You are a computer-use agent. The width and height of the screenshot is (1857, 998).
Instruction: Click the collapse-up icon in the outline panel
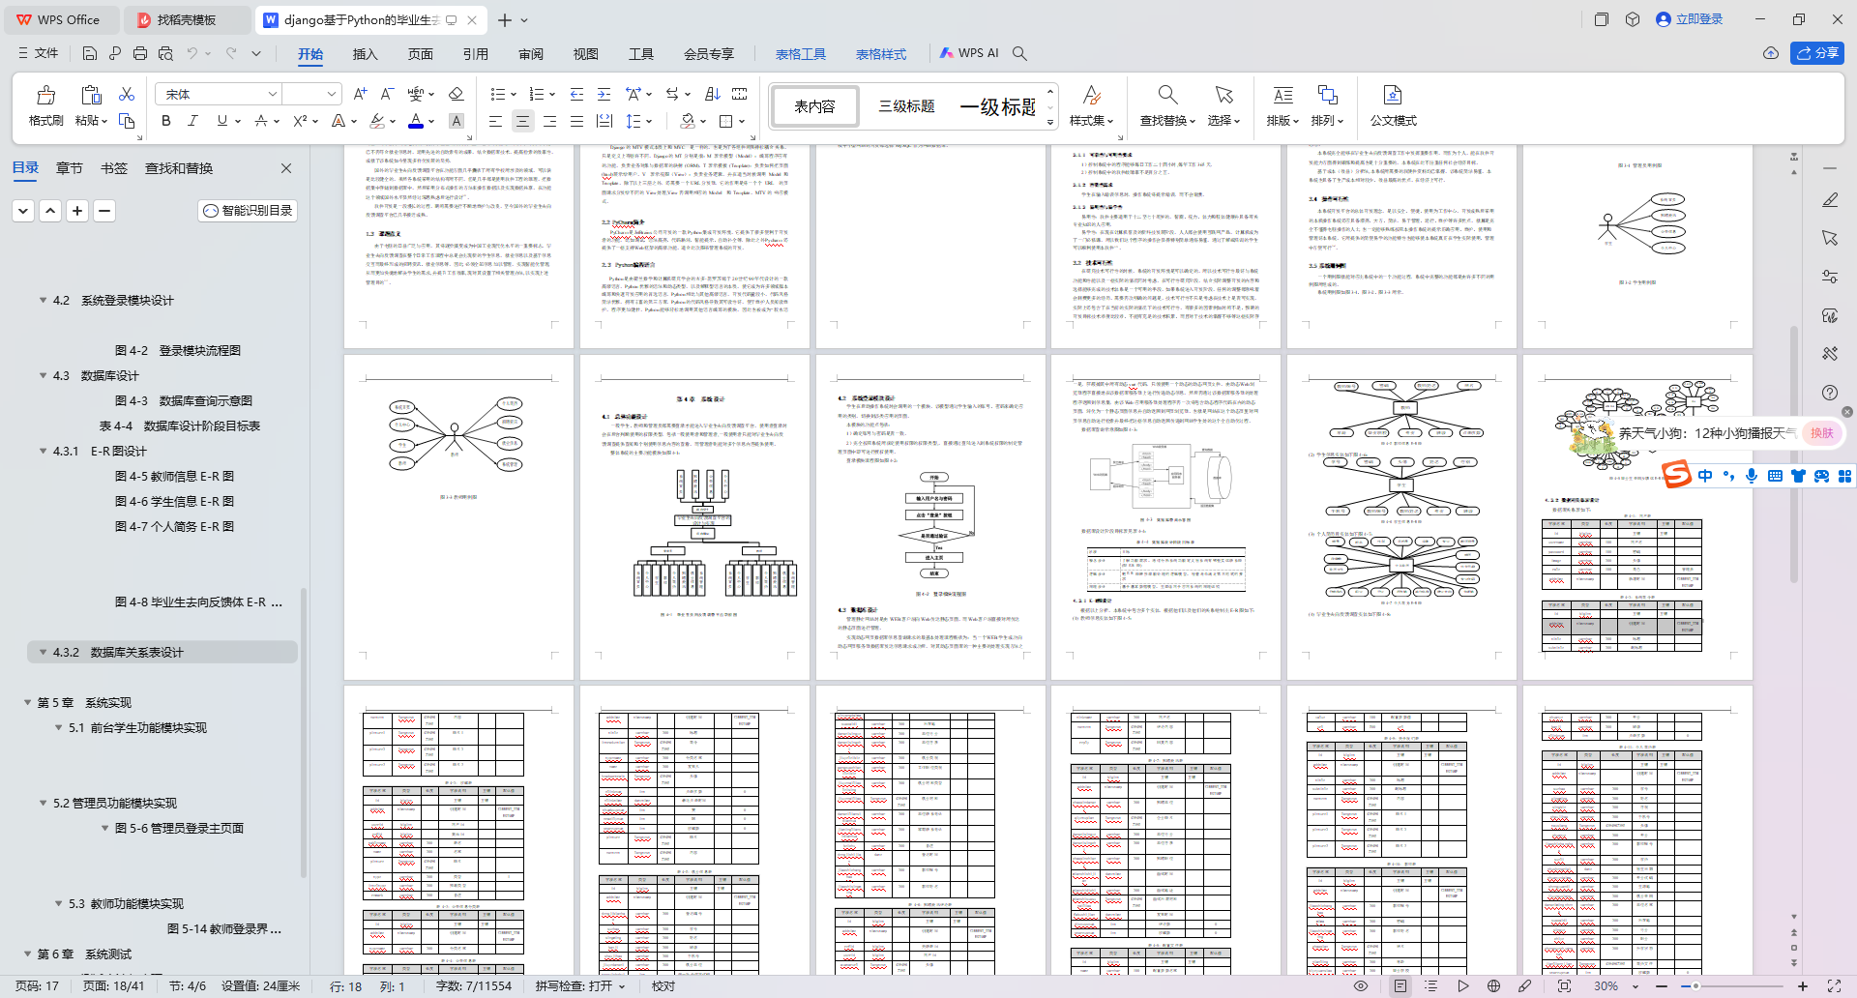point(50,210)
